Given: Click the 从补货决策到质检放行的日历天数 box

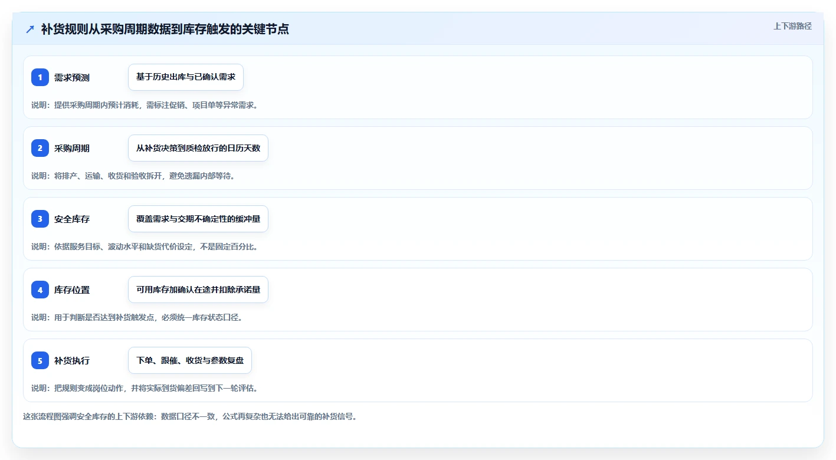Looking at the screenshot, I should [x=198, y=148].
